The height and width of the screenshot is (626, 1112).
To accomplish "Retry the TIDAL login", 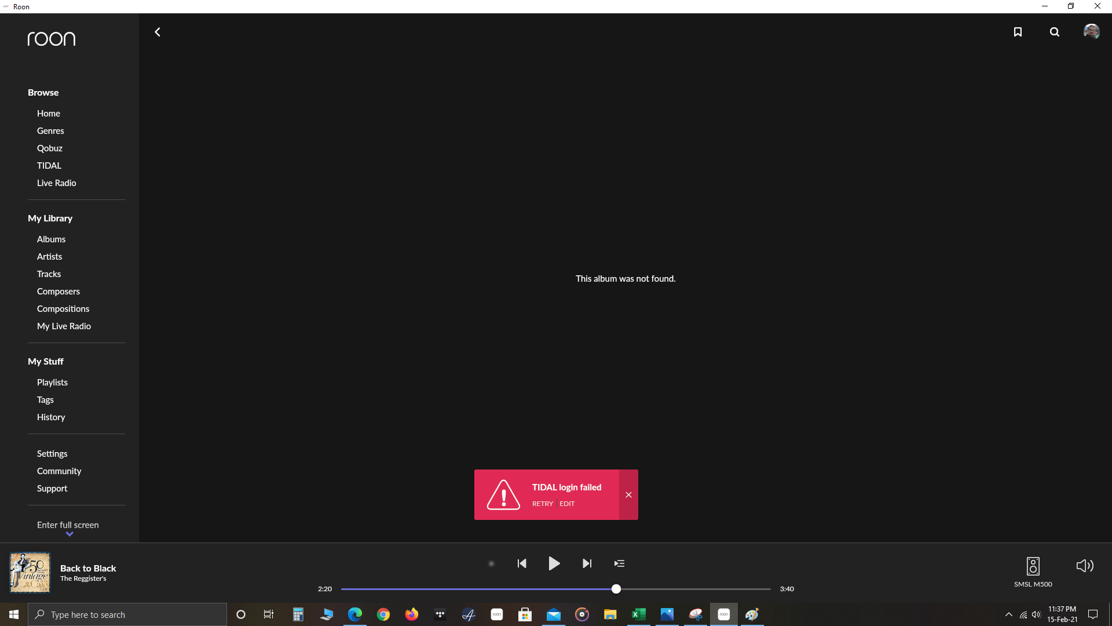I will click(543, 504).
